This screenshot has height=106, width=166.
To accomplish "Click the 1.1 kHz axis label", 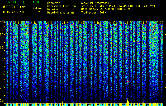I will (2, 34).
